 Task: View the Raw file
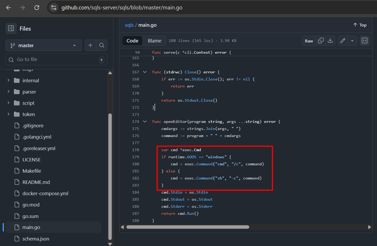point(309,41)
